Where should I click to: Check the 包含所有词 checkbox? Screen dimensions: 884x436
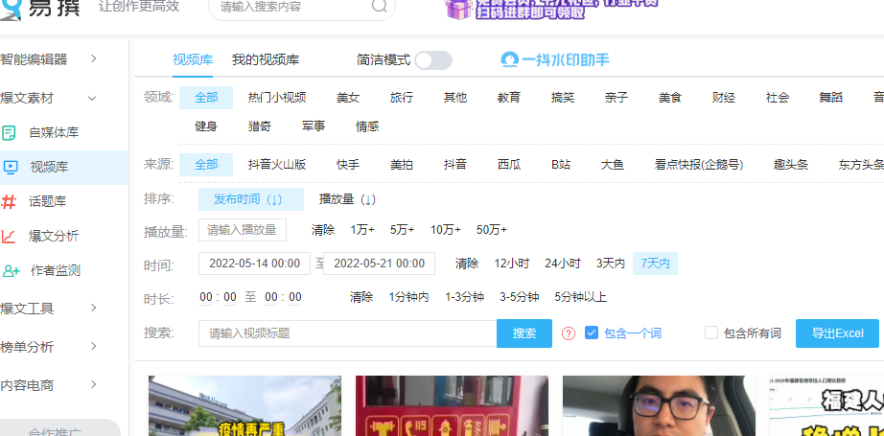pos(710,333)
